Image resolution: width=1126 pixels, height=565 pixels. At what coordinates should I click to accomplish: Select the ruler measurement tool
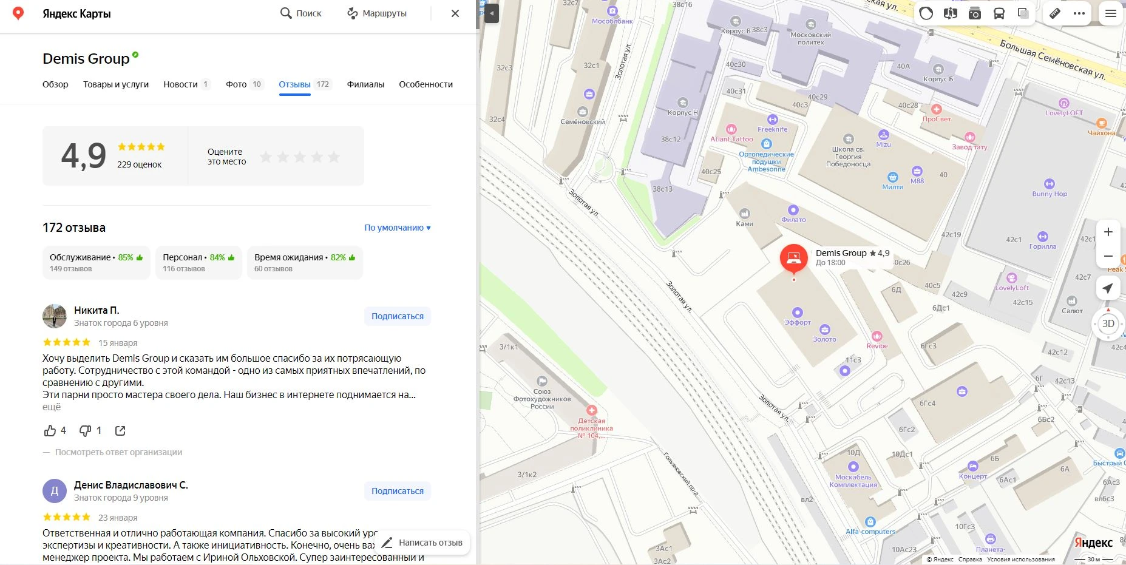(1055, 13)
